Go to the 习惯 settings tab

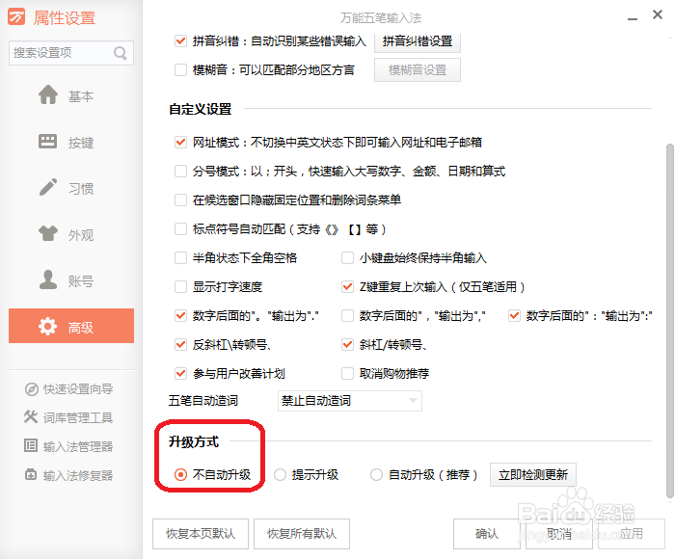[71, 188]
